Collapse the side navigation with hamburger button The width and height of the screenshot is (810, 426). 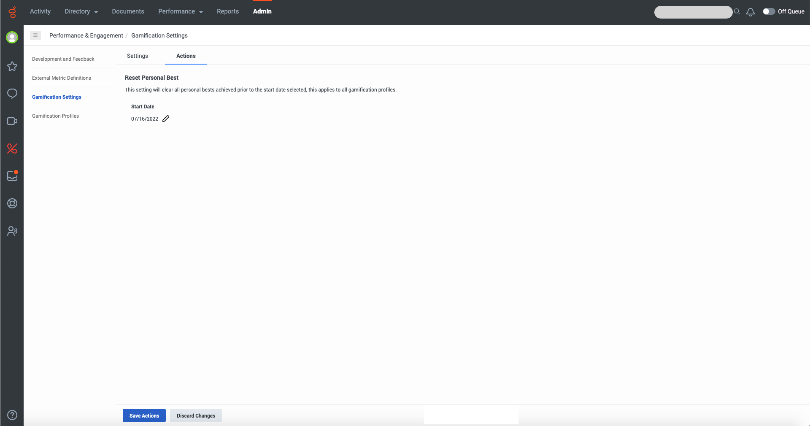click(35, 35)
